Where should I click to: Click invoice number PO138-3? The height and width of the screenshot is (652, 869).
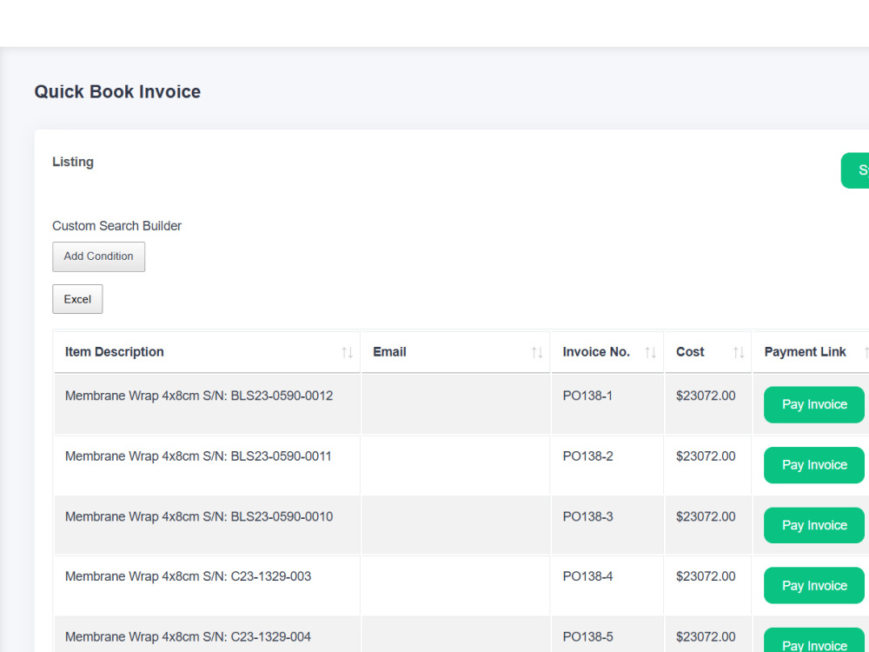(x=588, y=516)
